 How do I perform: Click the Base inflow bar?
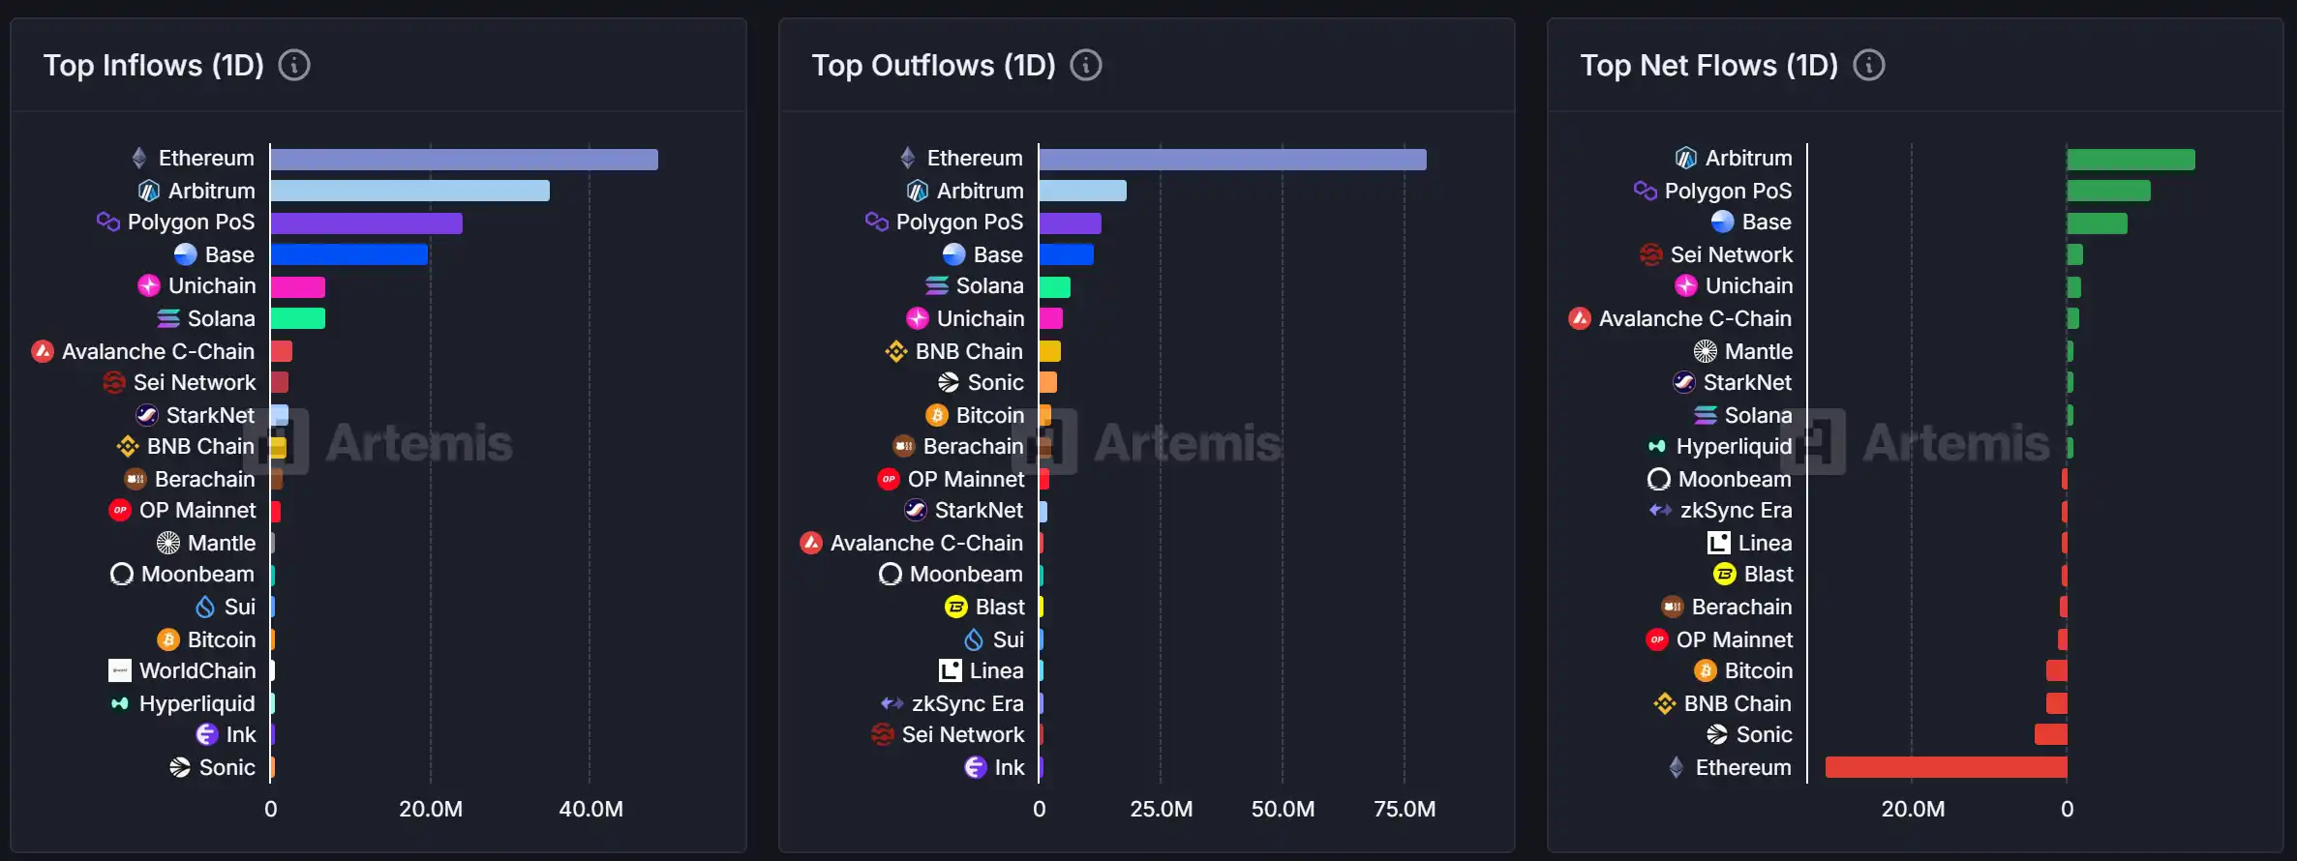pos(349,254)
